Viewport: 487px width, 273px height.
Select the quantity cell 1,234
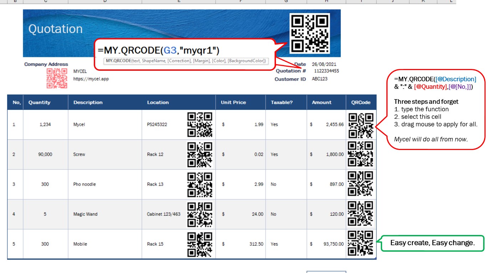click(x=46, y=125)
